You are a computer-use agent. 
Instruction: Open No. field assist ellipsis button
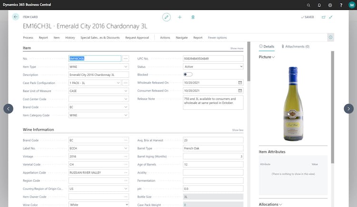tap(126, 58)
